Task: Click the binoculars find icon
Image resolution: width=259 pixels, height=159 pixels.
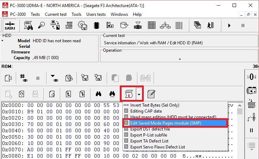Action: coord(98,94)
